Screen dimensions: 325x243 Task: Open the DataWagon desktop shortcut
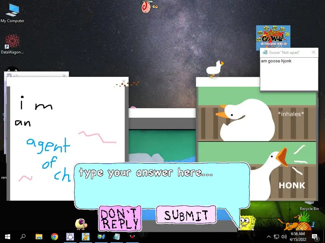(12, 44)
